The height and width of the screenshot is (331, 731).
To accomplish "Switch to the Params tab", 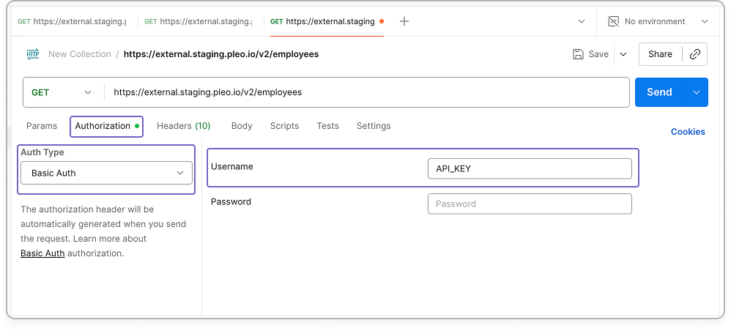I will click(42, 126).
